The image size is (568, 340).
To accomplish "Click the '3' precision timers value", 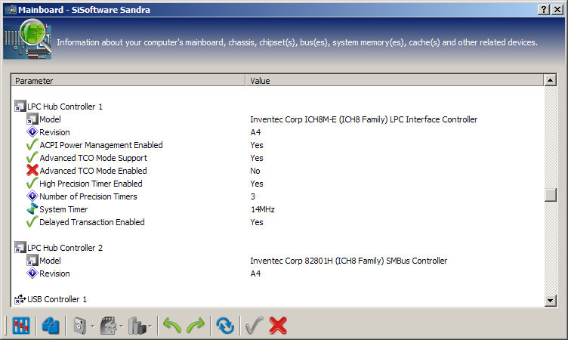I will point(253,196).
